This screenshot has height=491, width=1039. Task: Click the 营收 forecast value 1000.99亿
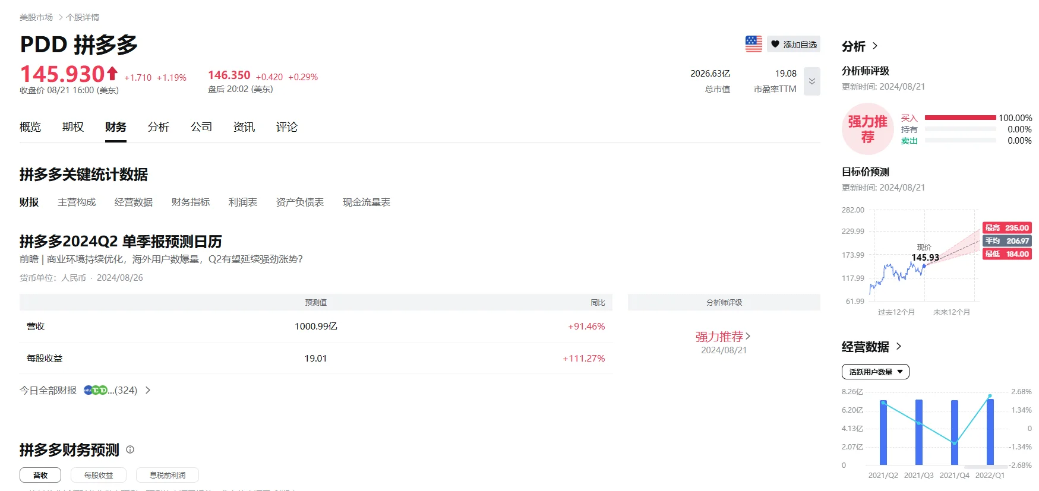pos(316,327)
